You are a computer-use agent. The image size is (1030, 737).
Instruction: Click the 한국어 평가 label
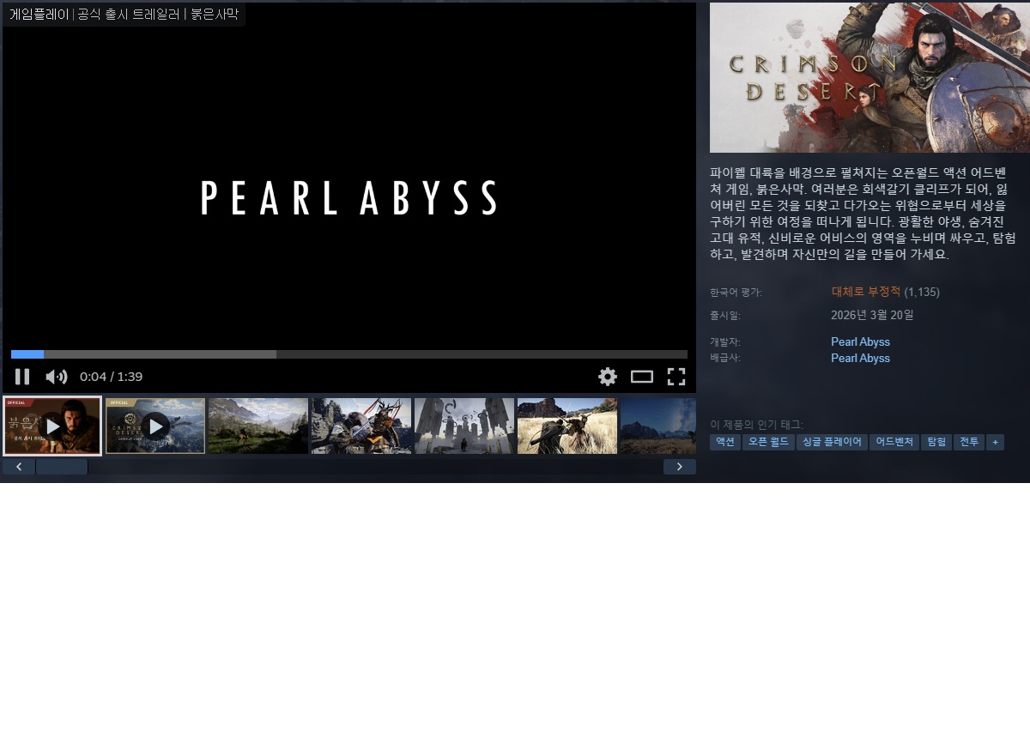coord(736,293)
